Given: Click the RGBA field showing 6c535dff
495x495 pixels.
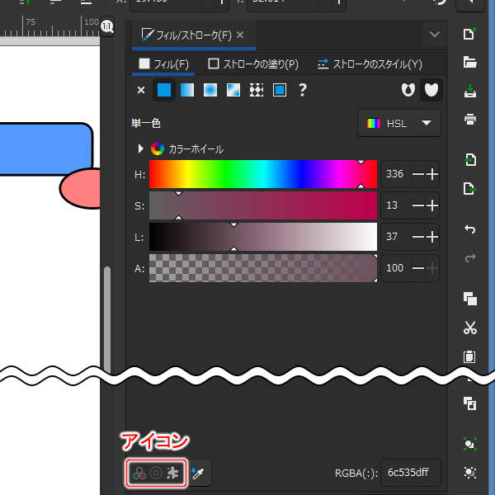Looking at the screenshot, I should point(410,473).
